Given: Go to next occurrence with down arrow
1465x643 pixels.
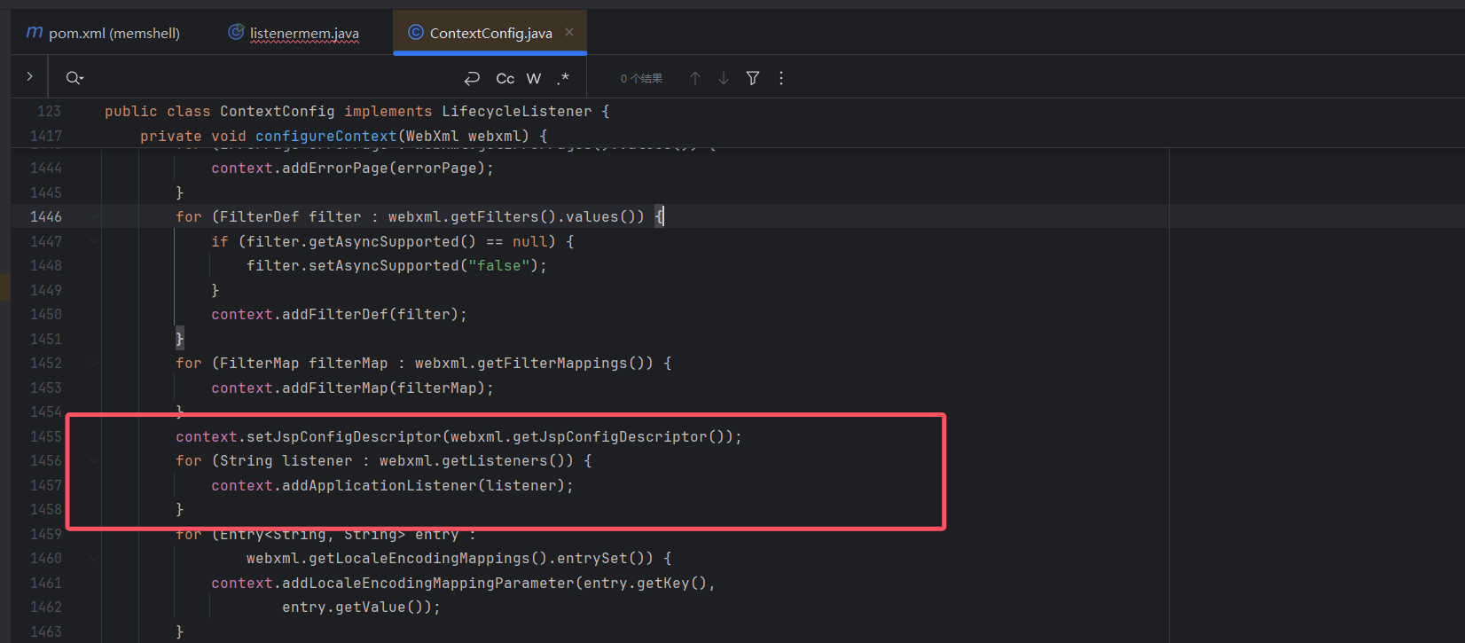Looking at the screenshot, I should pyautogui.click(x=724, y=78).
